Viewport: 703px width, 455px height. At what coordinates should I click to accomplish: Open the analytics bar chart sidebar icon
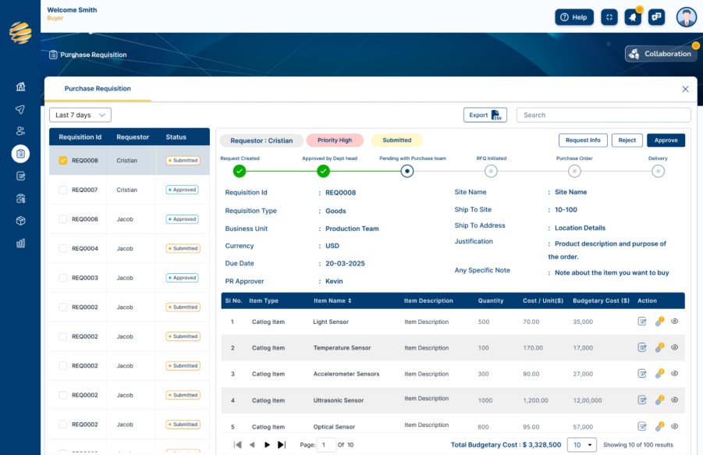tap(20, 243)
